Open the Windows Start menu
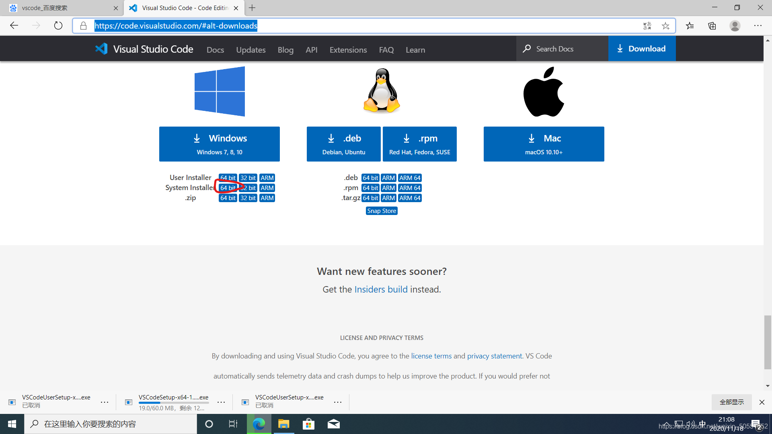772x434 pixels. [12, 424]
